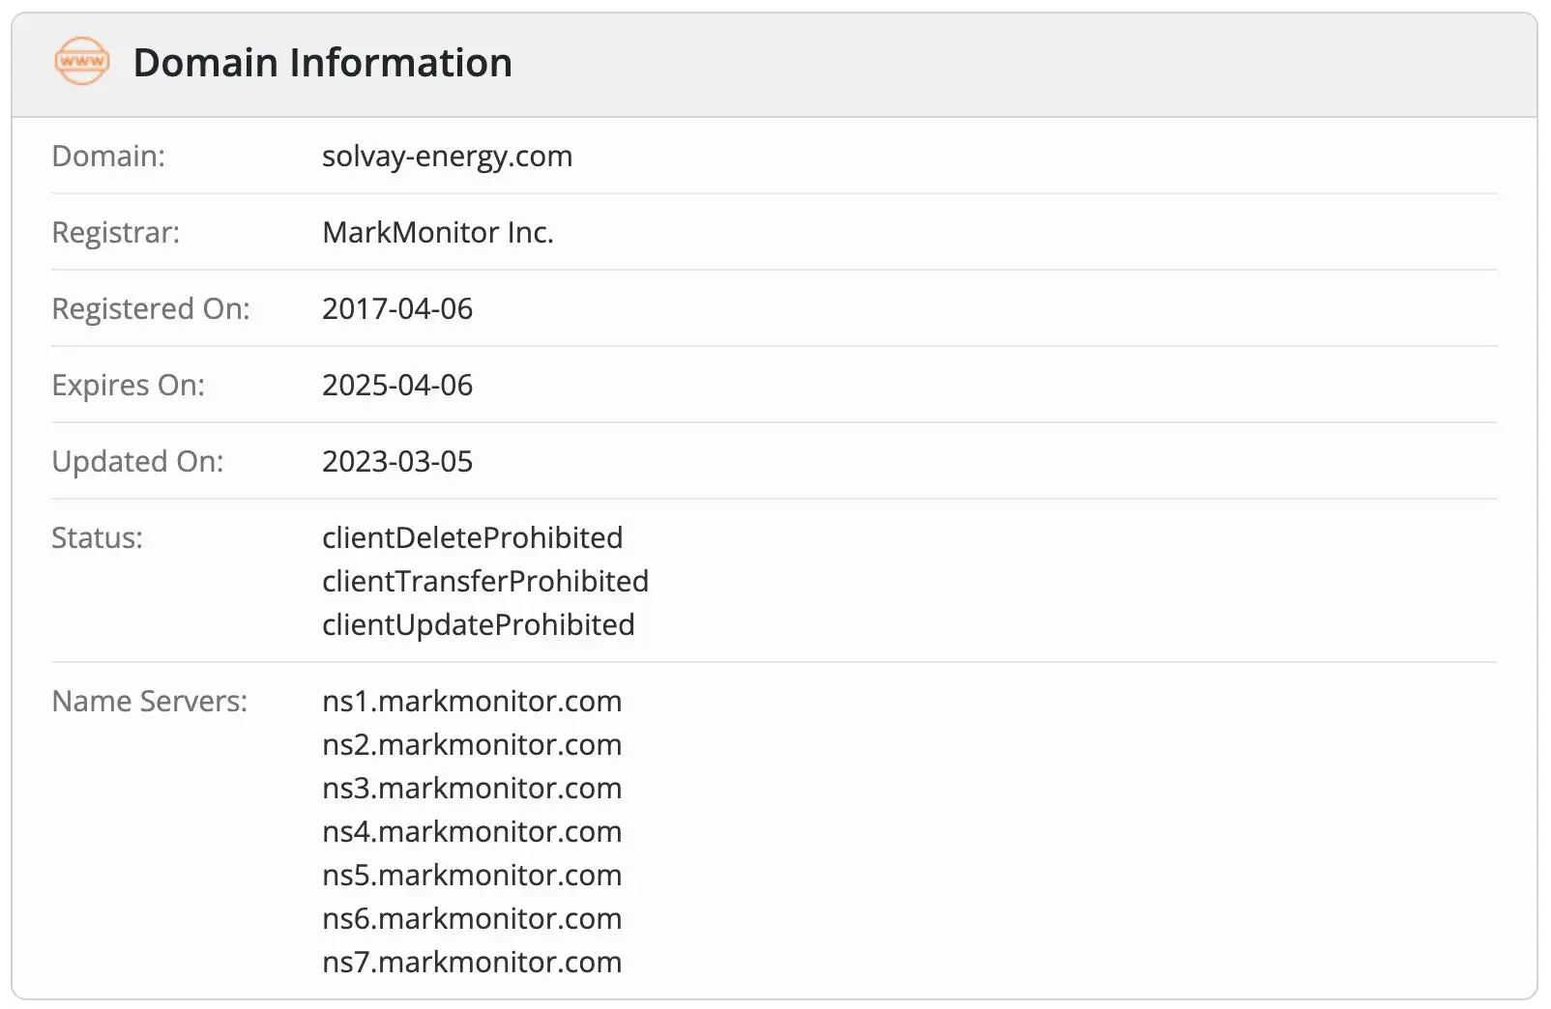Click name server ns2.markmonitor.com
Viewport: 1551px width, 1009px height.
pyautogui.click(x=472, y=744)
